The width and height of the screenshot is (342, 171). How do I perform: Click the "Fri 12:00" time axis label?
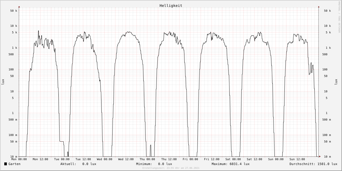[212, 159]
